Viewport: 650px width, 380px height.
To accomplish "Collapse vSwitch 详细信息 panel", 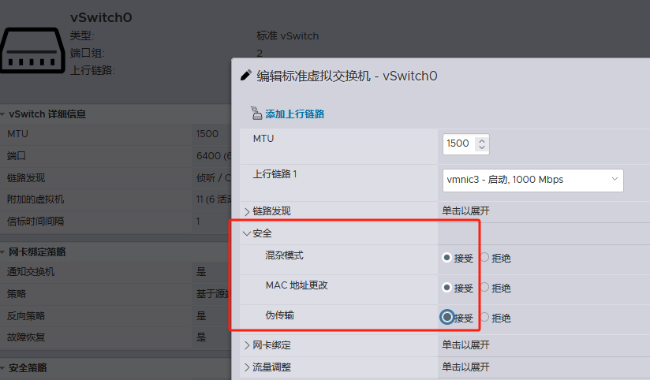I will (x=2, y=114).
